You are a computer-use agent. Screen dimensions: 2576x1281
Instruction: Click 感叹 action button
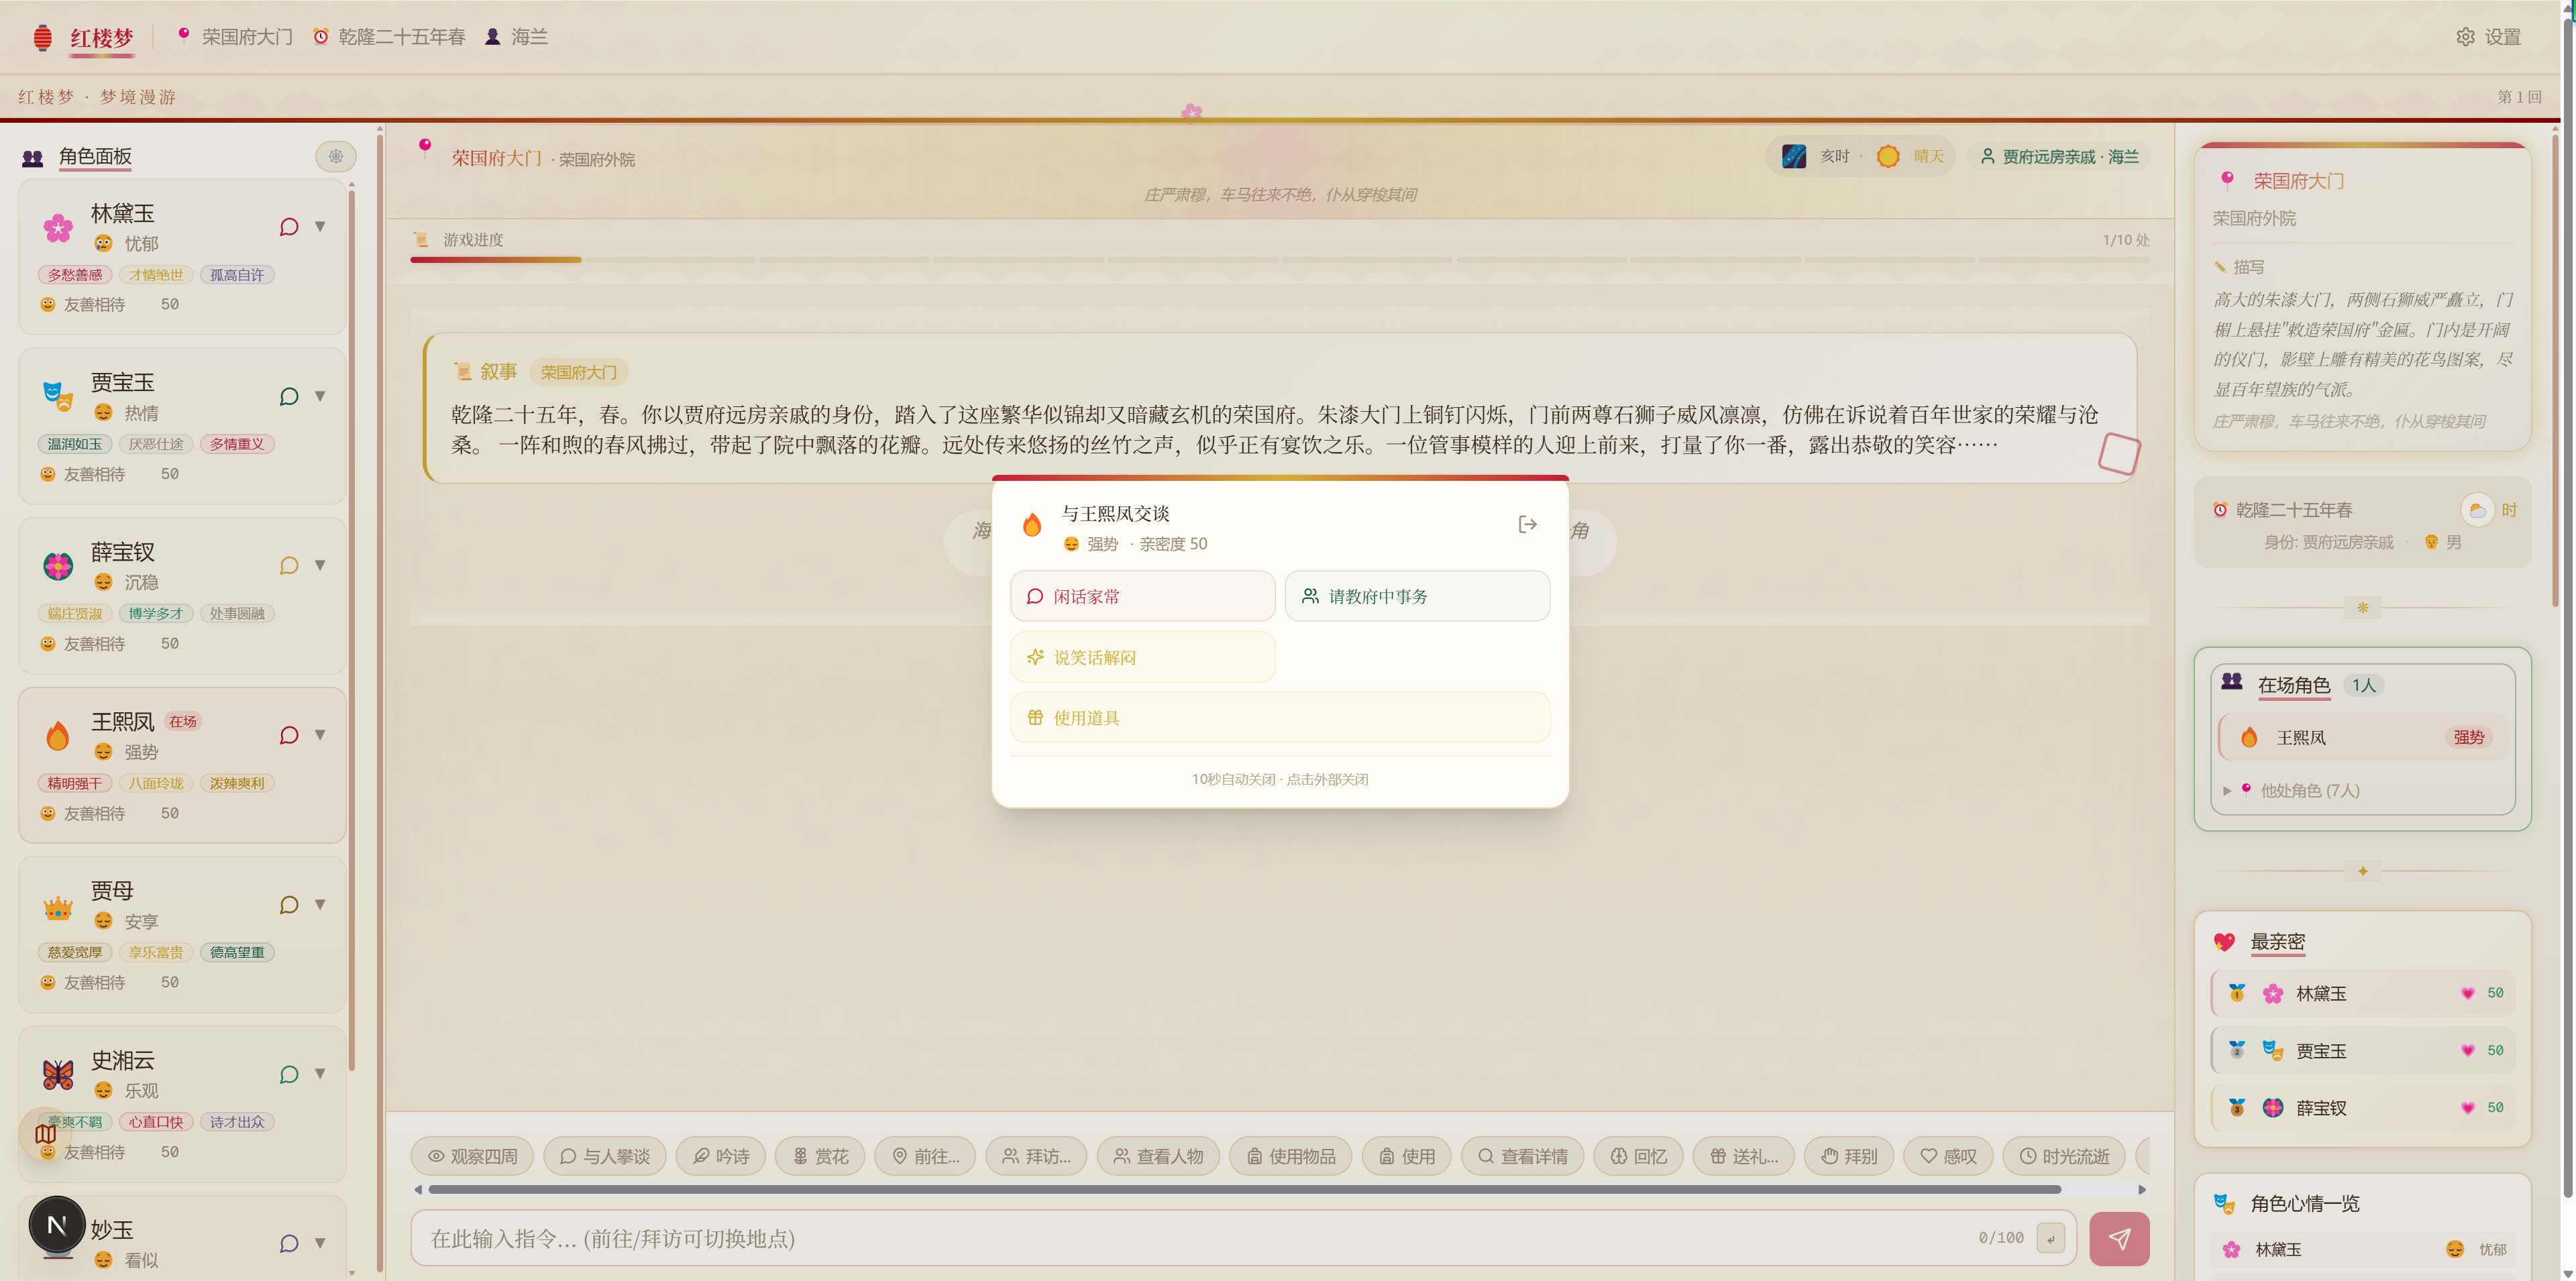click(1948, 1157)
